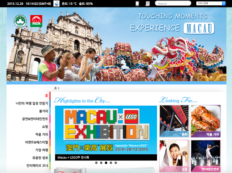Go to the fifth carousel slide dot

[x=116, y=163]
